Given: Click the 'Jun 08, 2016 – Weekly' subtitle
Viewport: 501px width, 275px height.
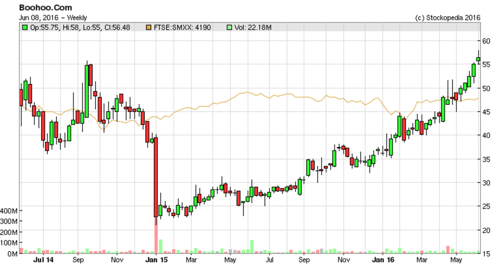Looking at the screenshot, I should click(x=53, y=18).
